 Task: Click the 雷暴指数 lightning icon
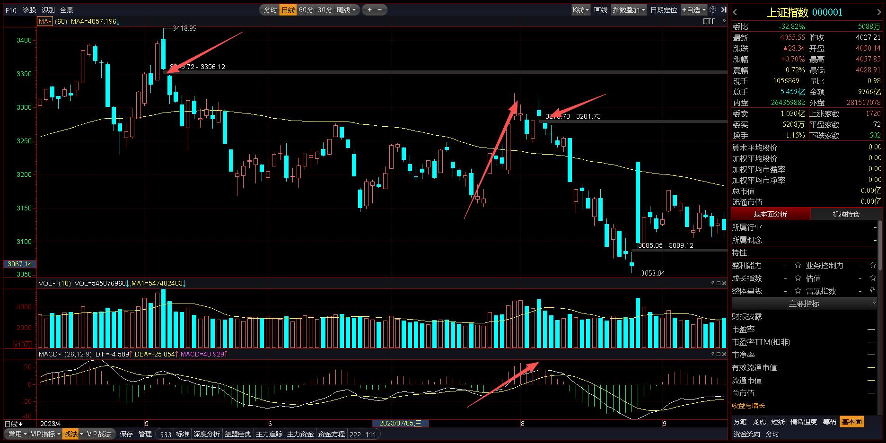pos(872,291)
